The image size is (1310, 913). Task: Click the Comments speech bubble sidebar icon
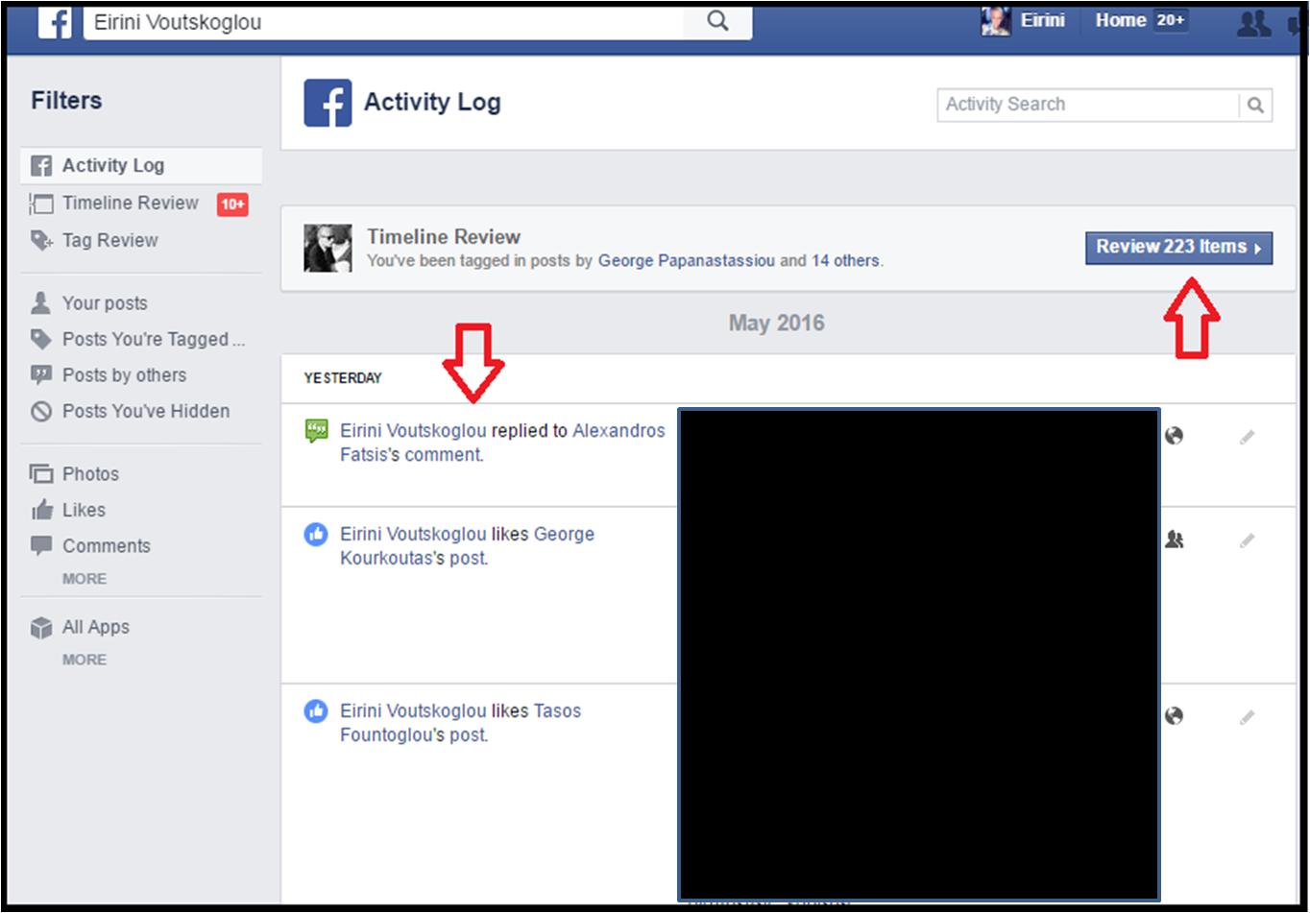40,545
